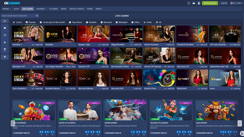Open the Bingo menu item
The image size is (244, 137).
pyautogui.click(x=64, y=9)
